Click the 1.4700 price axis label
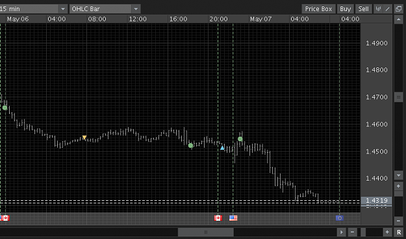406x239 pixels. coord(377,97)
